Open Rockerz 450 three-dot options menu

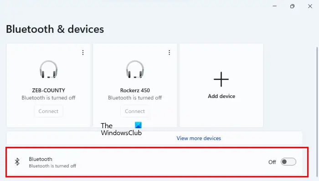[x=169, y=52]
